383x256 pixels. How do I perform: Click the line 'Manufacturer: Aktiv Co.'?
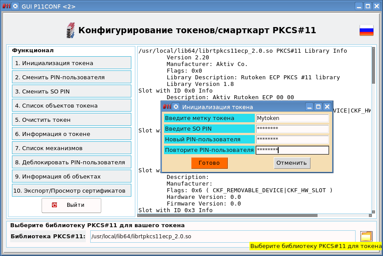[x=207, y=64]
